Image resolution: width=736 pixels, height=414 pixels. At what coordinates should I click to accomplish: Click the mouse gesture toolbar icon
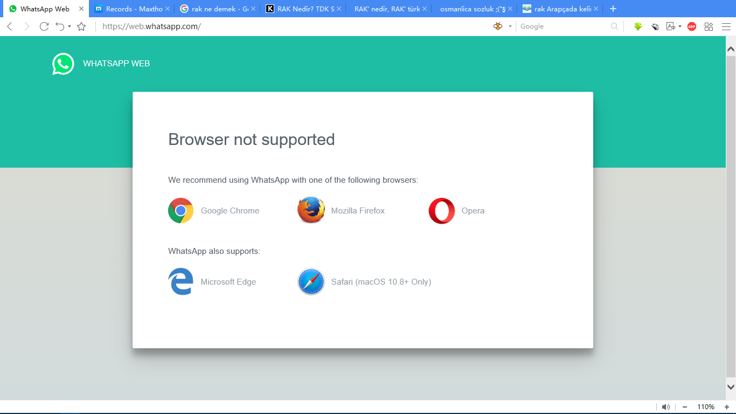tap(655, 26)
